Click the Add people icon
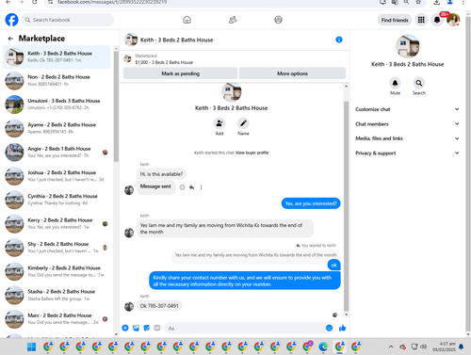This screenshot has width=471, height=355. click(219, 123)
